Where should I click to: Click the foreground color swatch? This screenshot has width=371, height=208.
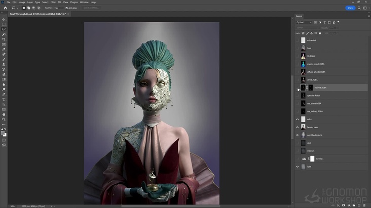pos(3,133)
